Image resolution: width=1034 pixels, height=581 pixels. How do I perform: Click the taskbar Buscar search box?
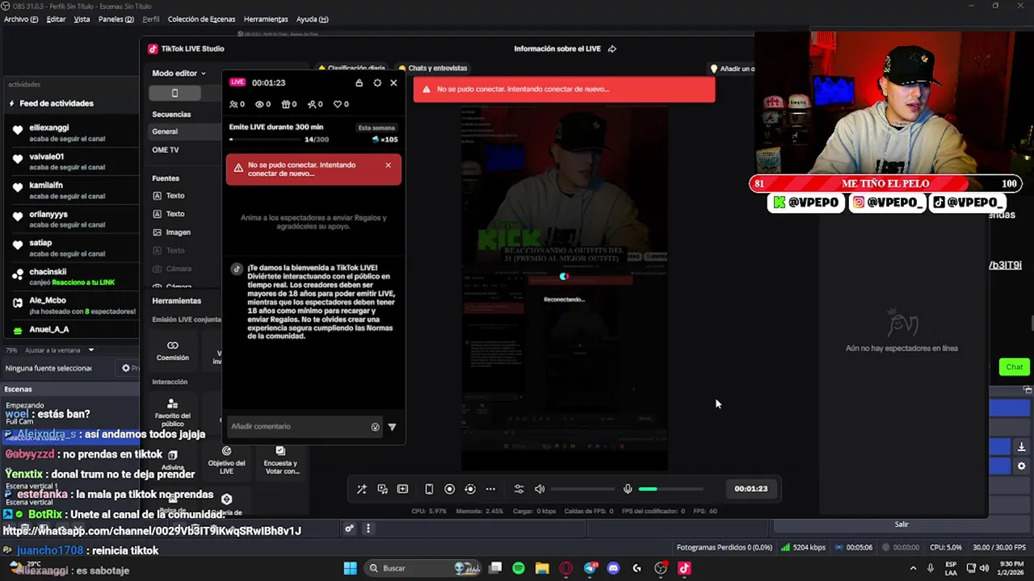(424, 568)
